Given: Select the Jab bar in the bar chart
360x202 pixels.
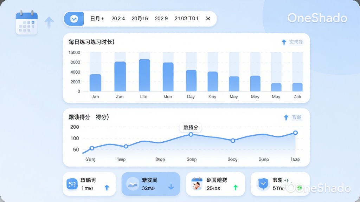Looking at the screenshot, I should click(297, 87).
